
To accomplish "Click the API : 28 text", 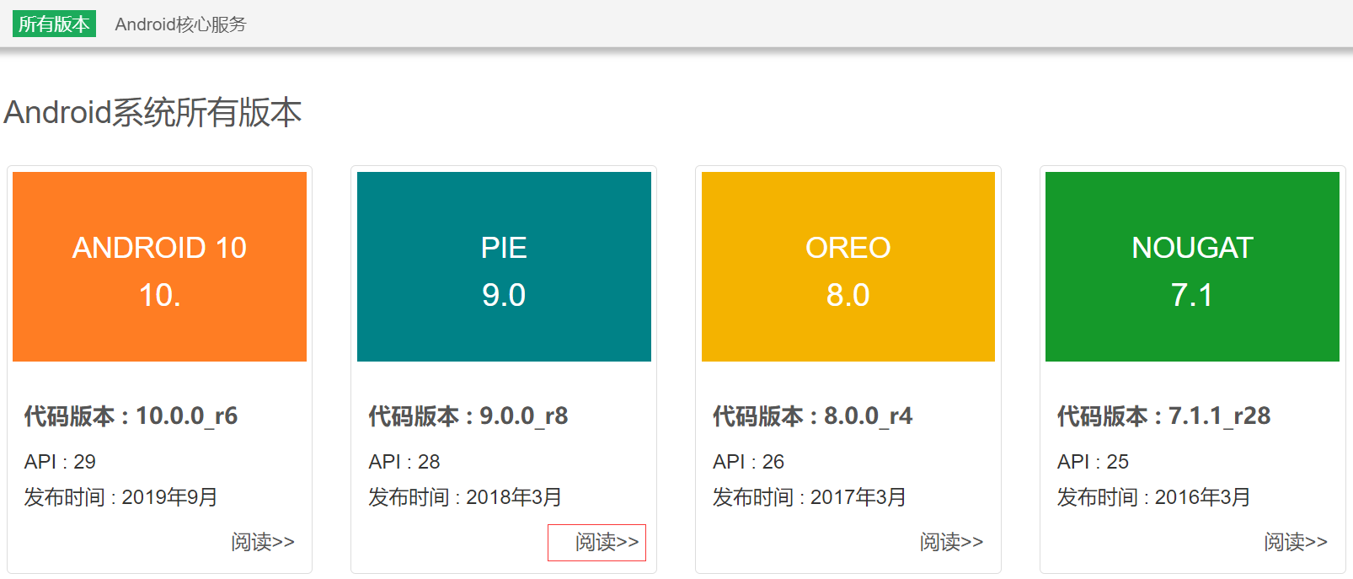I will (404, 462).
